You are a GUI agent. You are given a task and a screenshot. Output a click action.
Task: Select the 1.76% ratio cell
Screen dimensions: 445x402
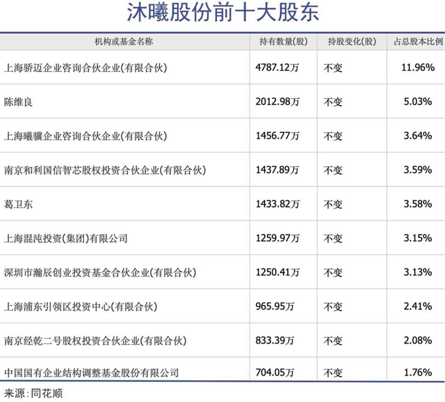[x=418, y=372]
